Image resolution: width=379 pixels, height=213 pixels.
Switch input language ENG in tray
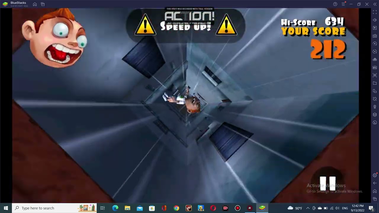pos(345,208)
